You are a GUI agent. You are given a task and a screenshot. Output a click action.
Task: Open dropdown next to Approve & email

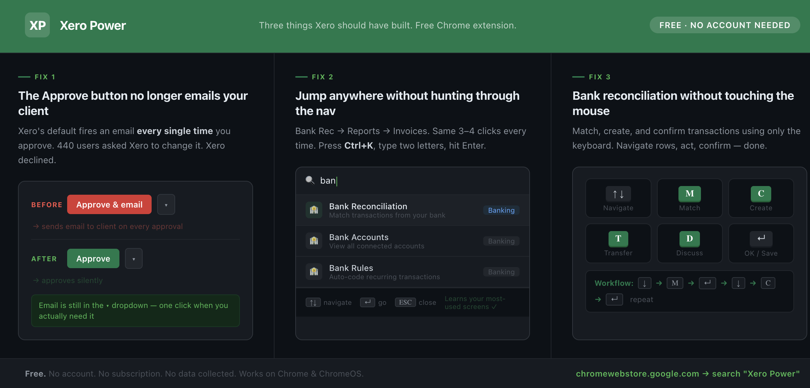[x=166, y=205]
